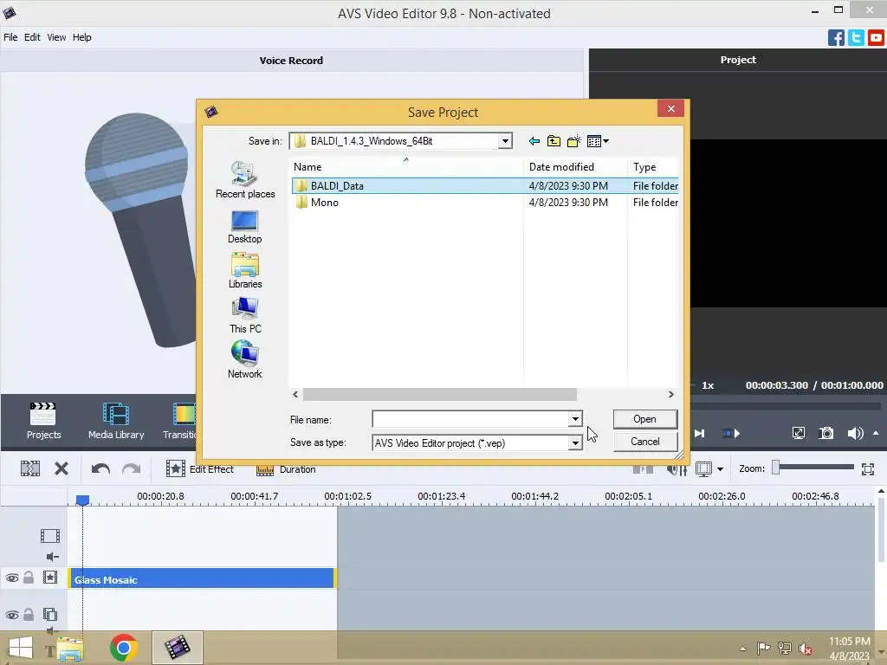Click the split/trim icon on timeline toolbar
This screenshot has width=887, height=665.
click(30, 468)
